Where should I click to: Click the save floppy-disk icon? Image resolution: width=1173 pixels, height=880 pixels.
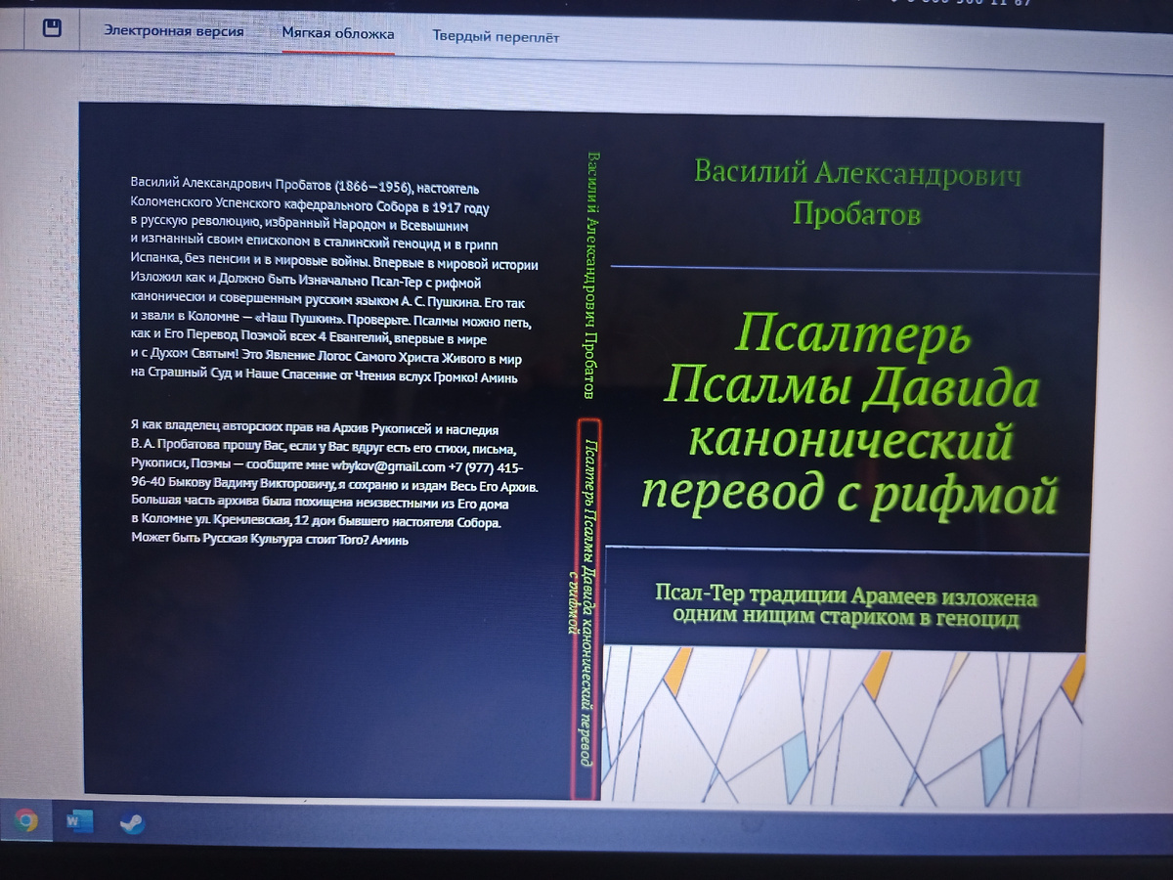[53, 28]
